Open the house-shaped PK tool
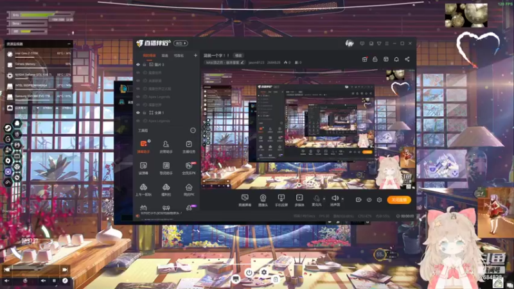This screenshot has width=514, height=289. pos(189,189)
